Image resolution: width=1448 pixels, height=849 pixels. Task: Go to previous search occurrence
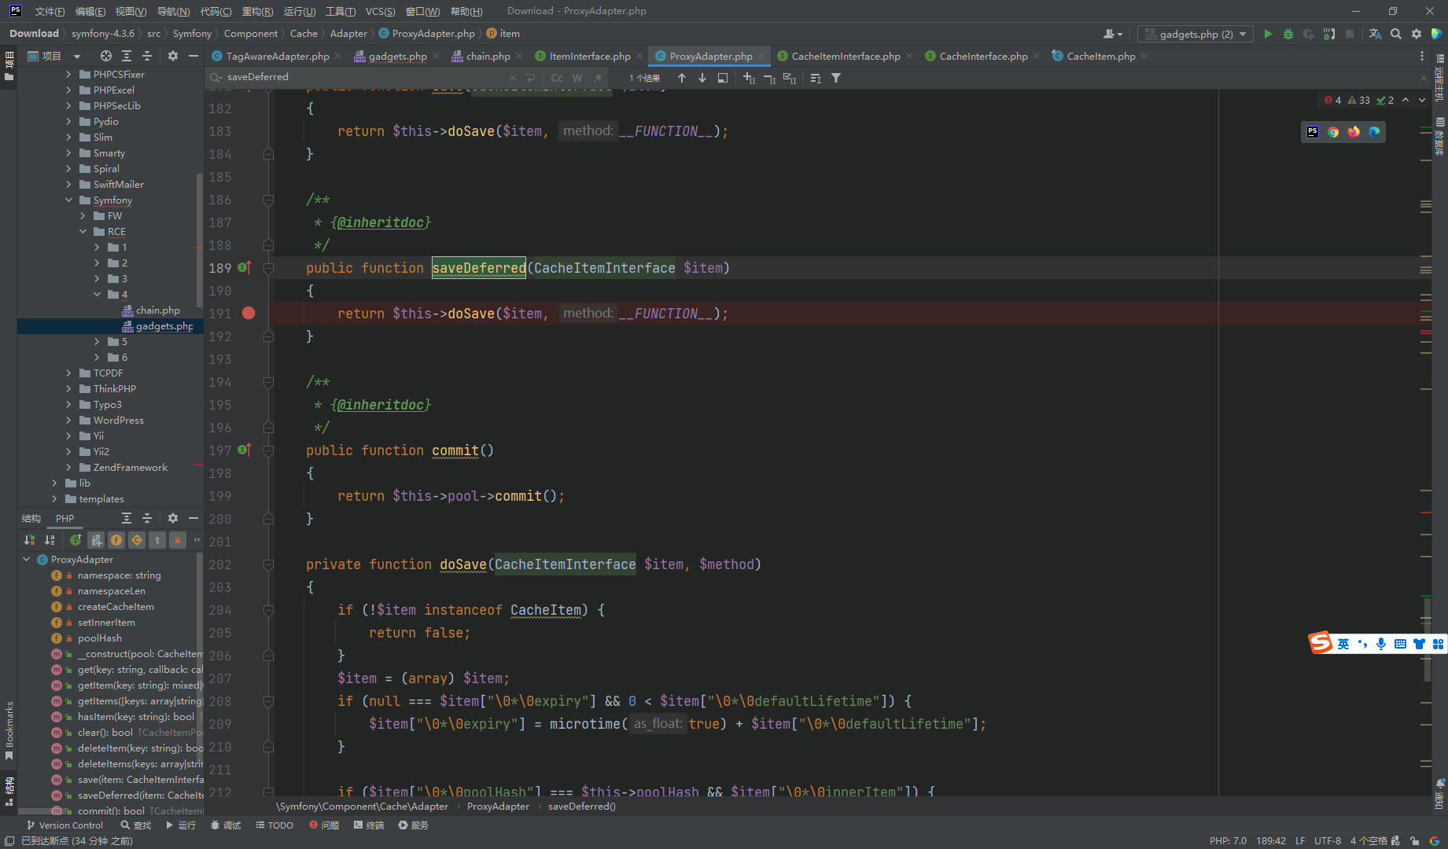click(x=682, y=78)
